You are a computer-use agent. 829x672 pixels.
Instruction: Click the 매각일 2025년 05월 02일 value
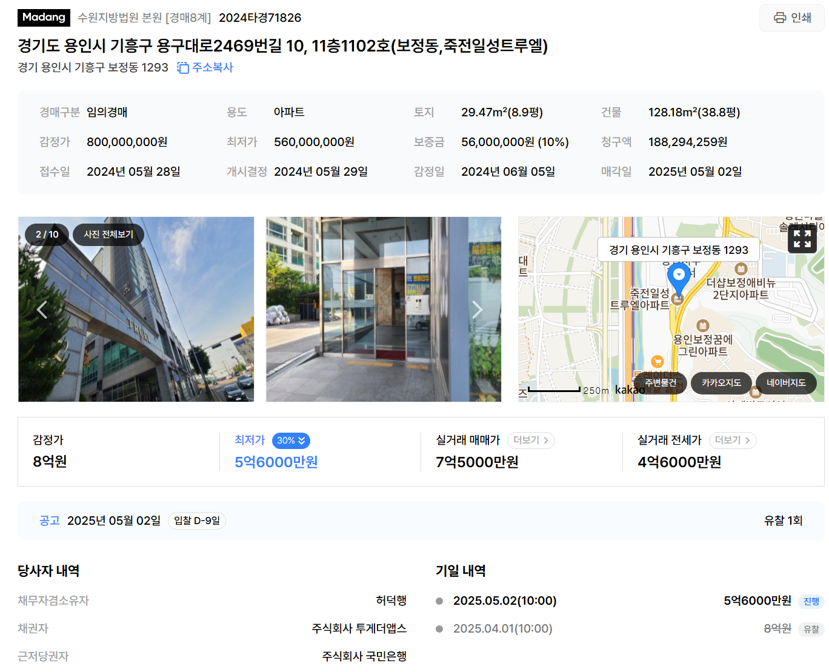(695, 171)
